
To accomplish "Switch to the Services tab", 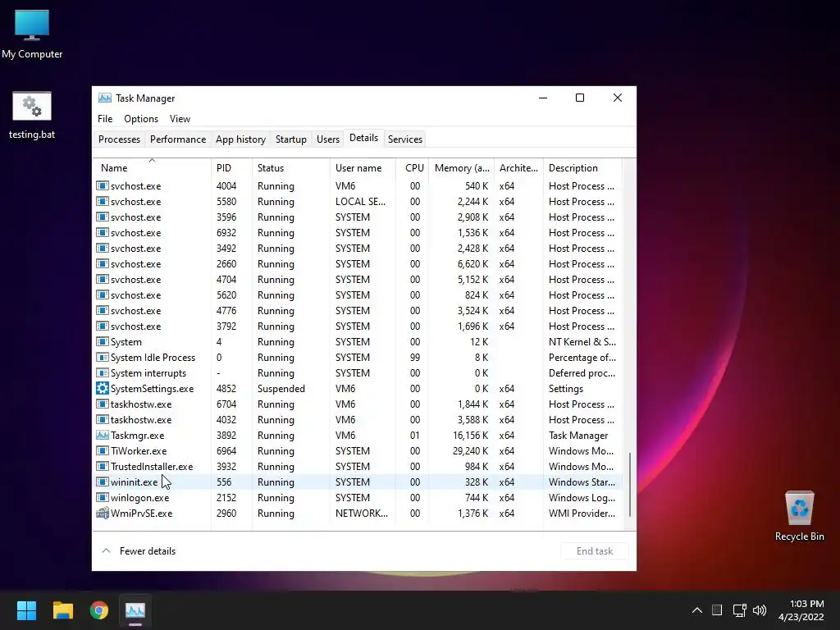I will [405, 139].
